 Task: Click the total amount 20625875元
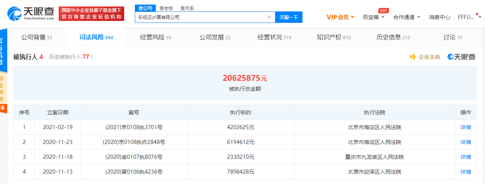245,78
